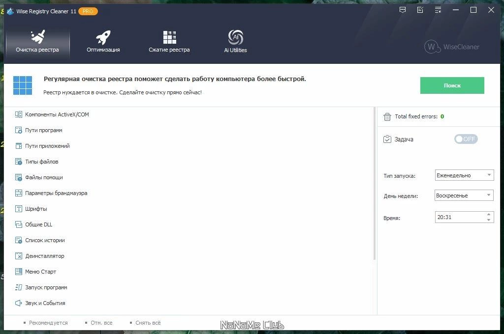Select the Шрифты label
The height and width of the screenshot is (334, 504).
(x=36, y=209)
